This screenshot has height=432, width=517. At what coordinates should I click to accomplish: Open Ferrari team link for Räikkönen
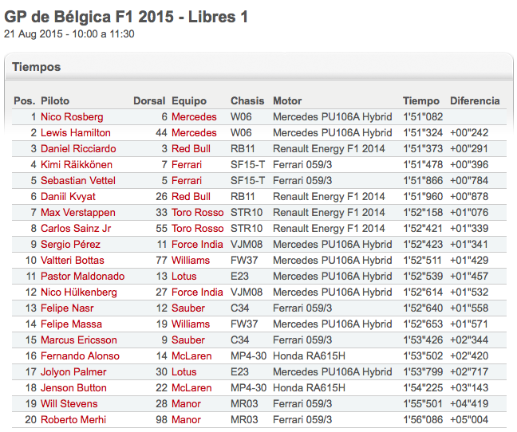pos(186,165)
